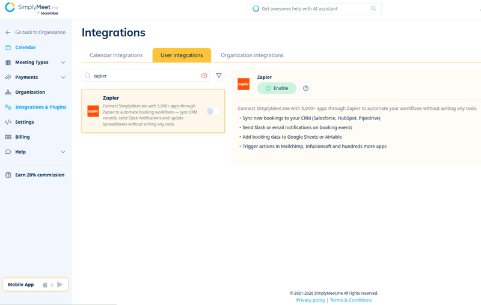Expand the Payments menu chevron
This screenshot has width=481, height=305.
click(x=63, y=77)
